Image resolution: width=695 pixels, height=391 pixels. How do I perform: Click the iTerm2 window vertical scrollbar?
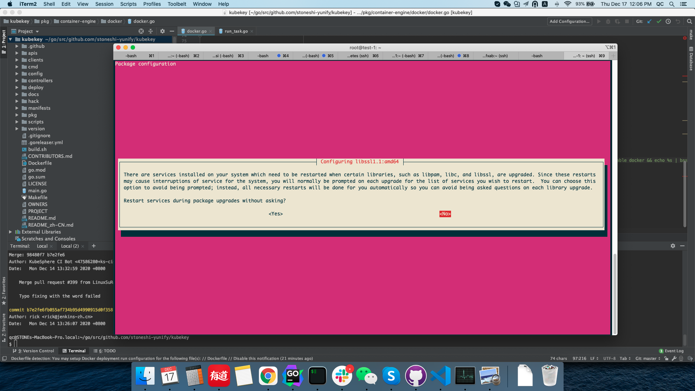pos(615,293)
